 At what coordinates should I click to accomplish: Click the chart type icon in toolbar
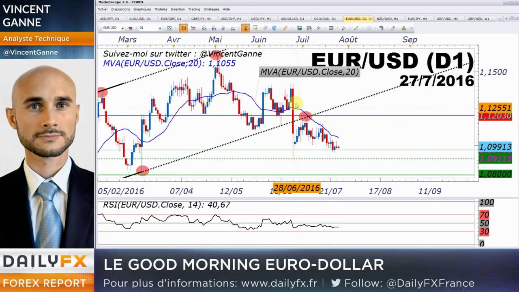click(169, 28)
